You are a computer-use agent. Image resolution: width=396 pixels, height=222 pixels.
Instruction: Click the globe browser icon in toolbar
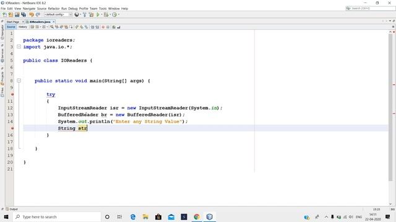pyautogui.click(x=77, y=15)
